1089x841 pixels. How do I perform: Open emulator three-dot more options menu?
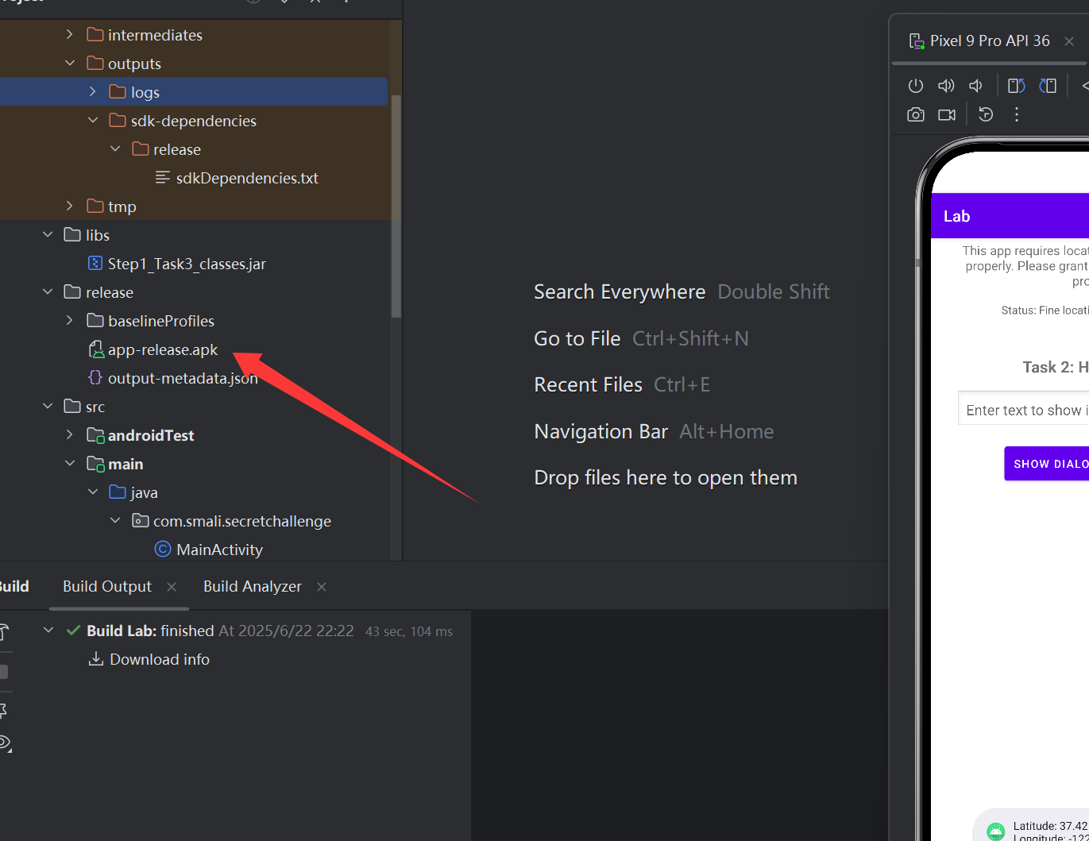click(x=1017, y=114)
